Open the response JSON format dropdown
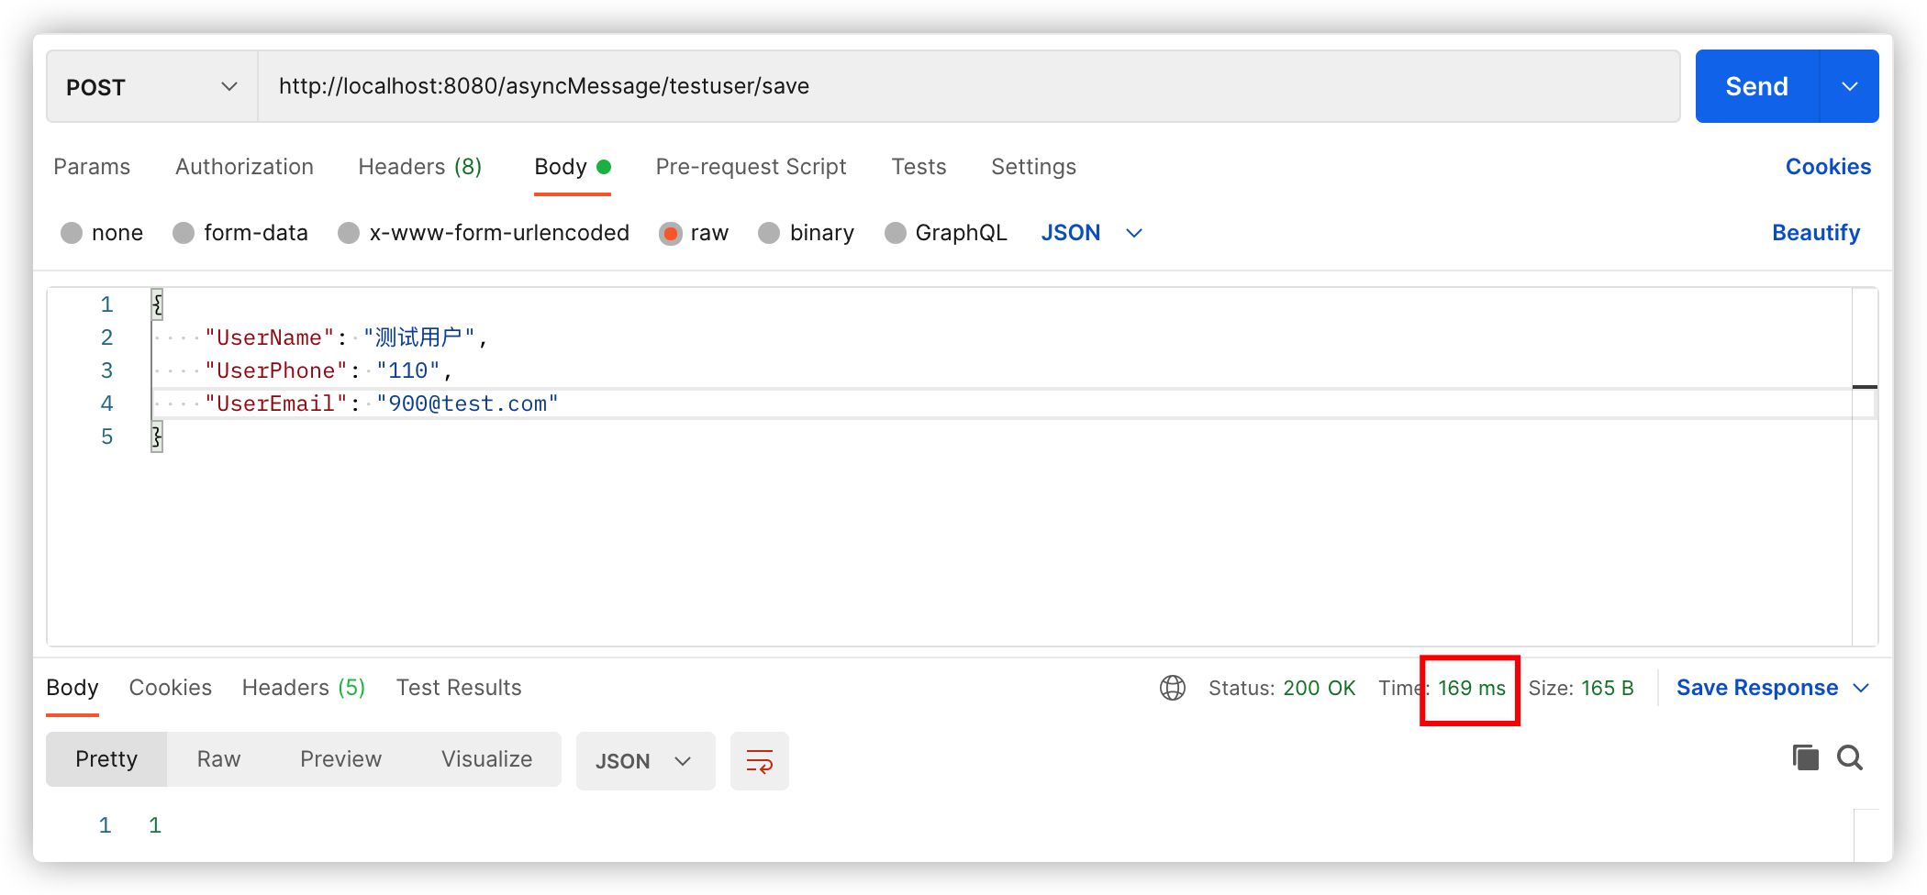 [x=644, y=761]
